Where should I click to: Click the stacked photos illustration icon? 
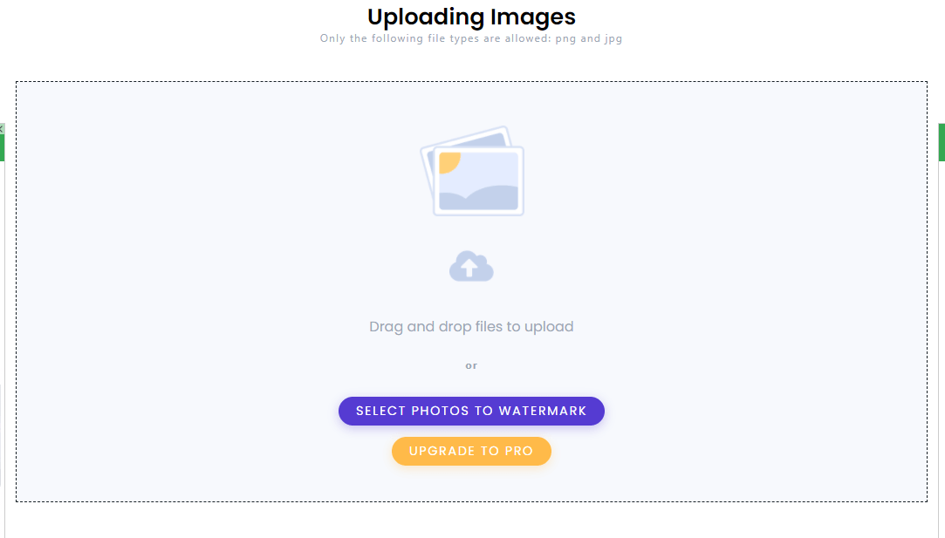coord(472,171)
